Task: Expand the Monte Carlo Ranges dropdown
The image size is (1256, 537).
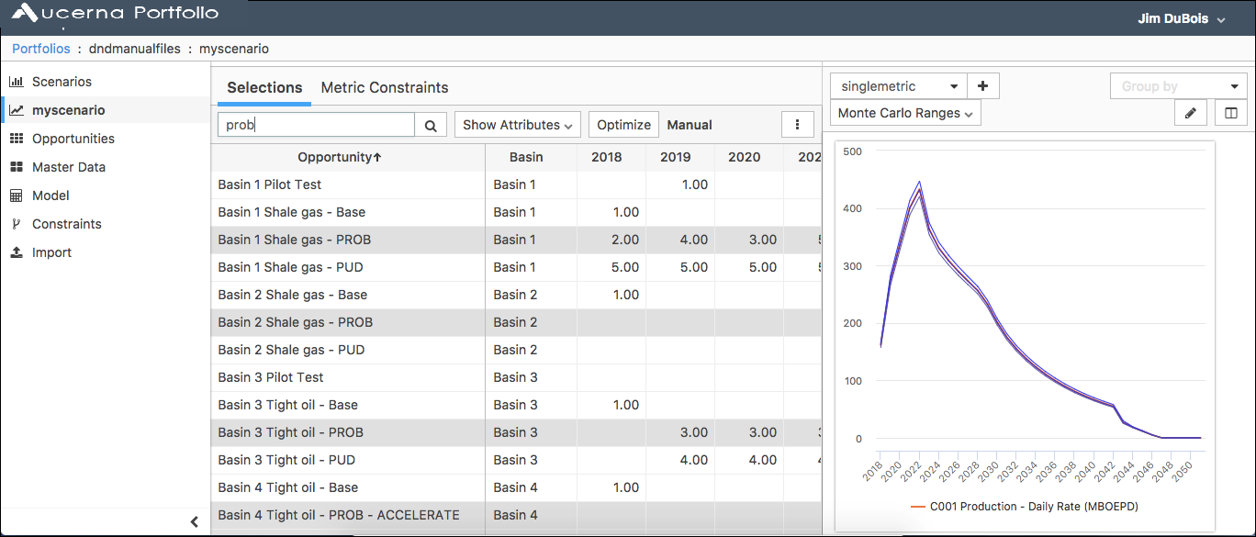Action: [x=904, y=113]
